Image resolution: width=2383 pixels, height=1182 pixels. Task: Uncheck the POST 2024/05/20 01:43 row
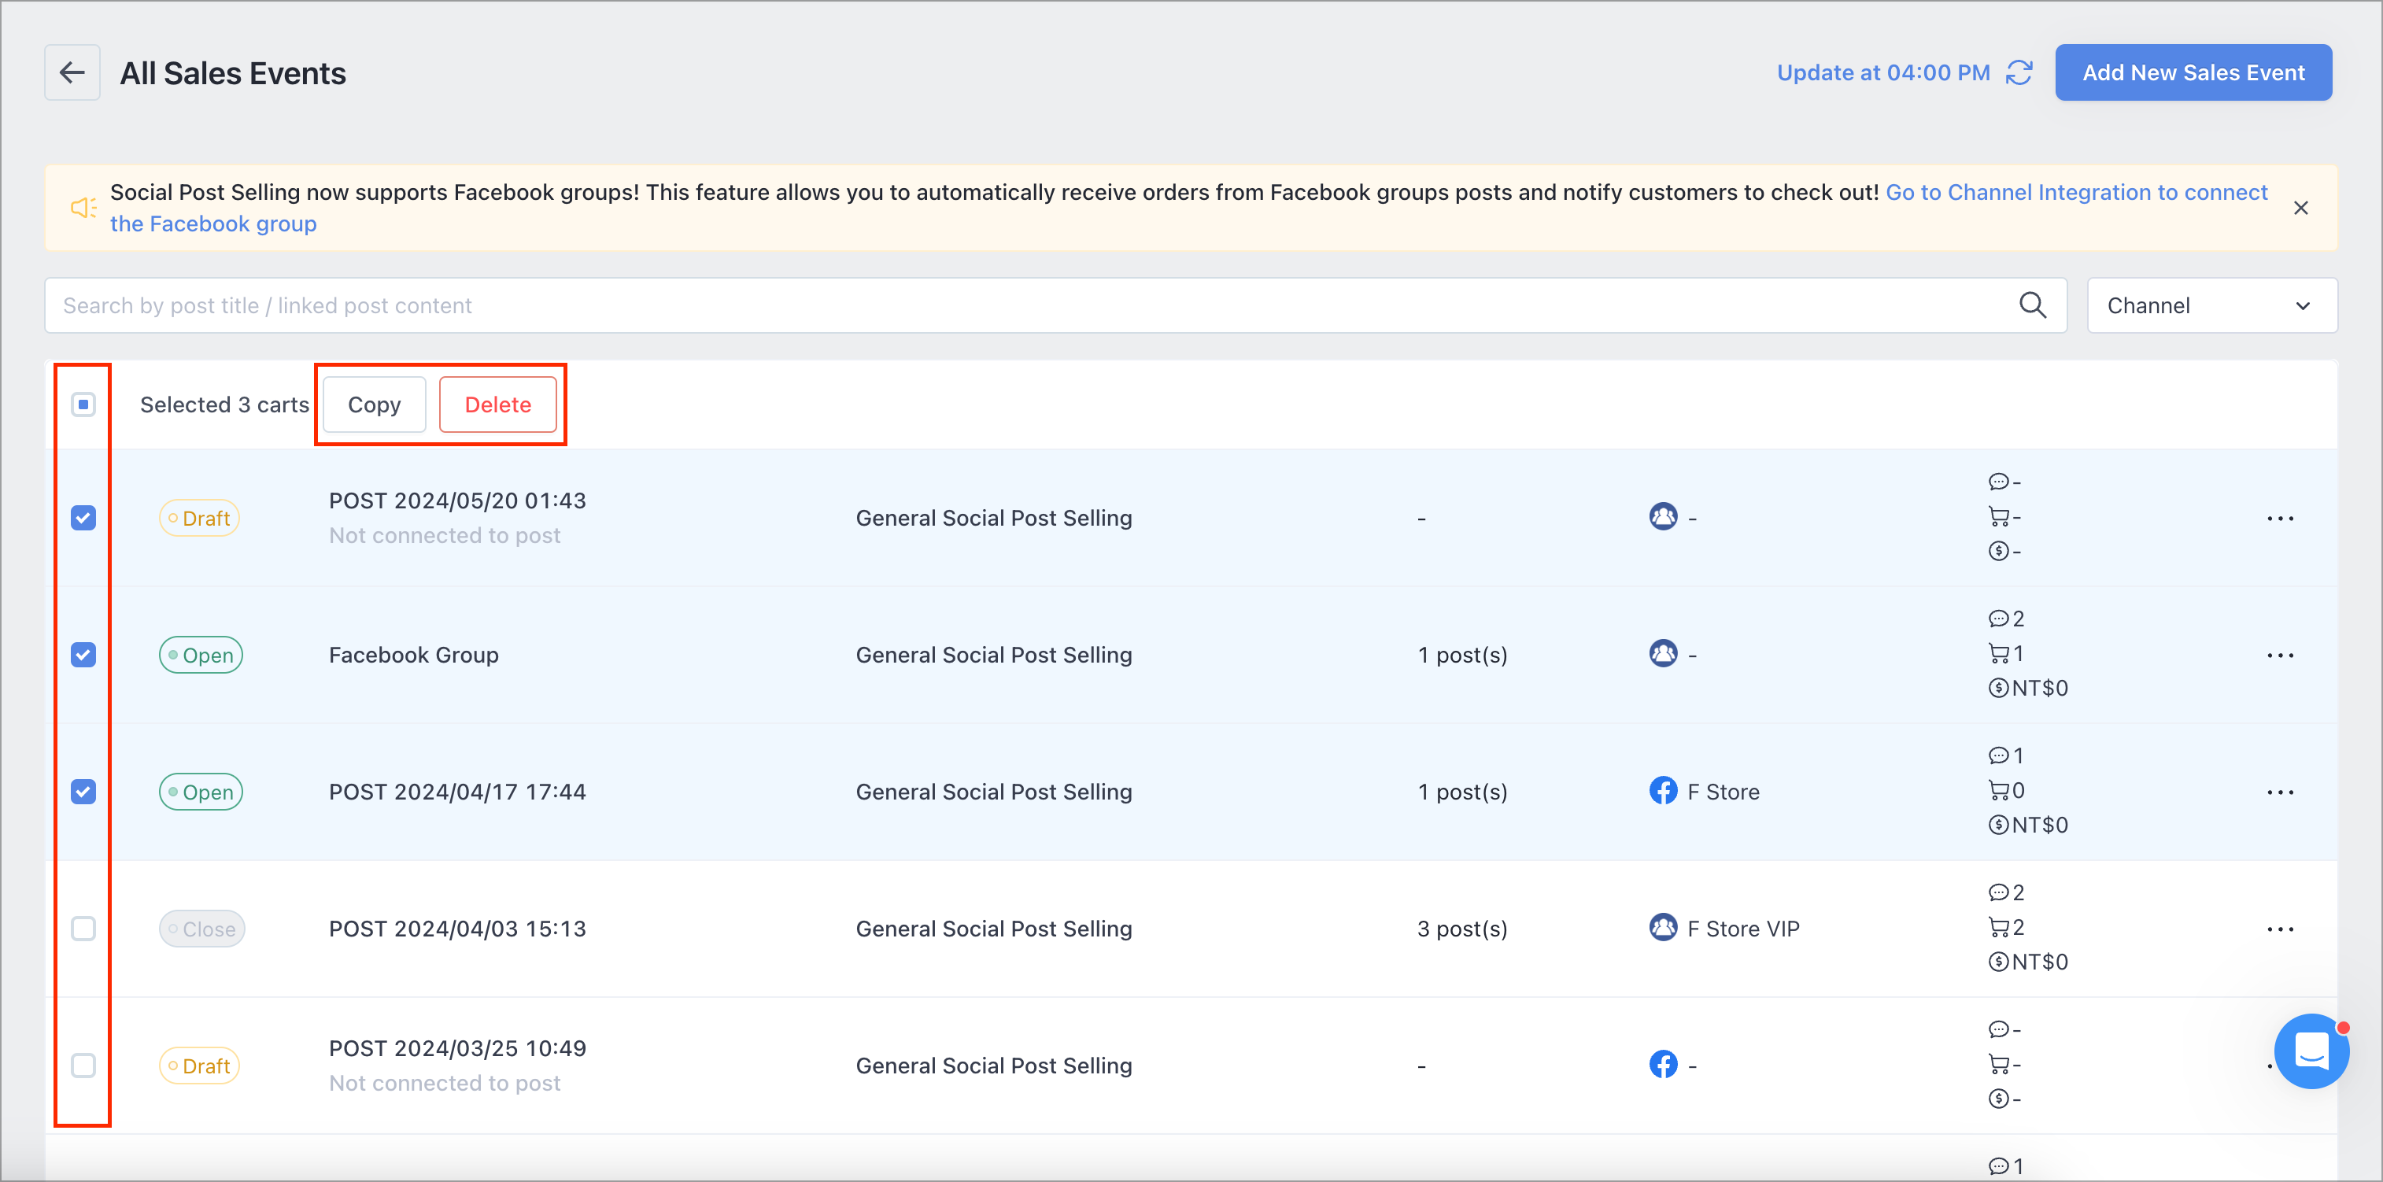[83, 518]
